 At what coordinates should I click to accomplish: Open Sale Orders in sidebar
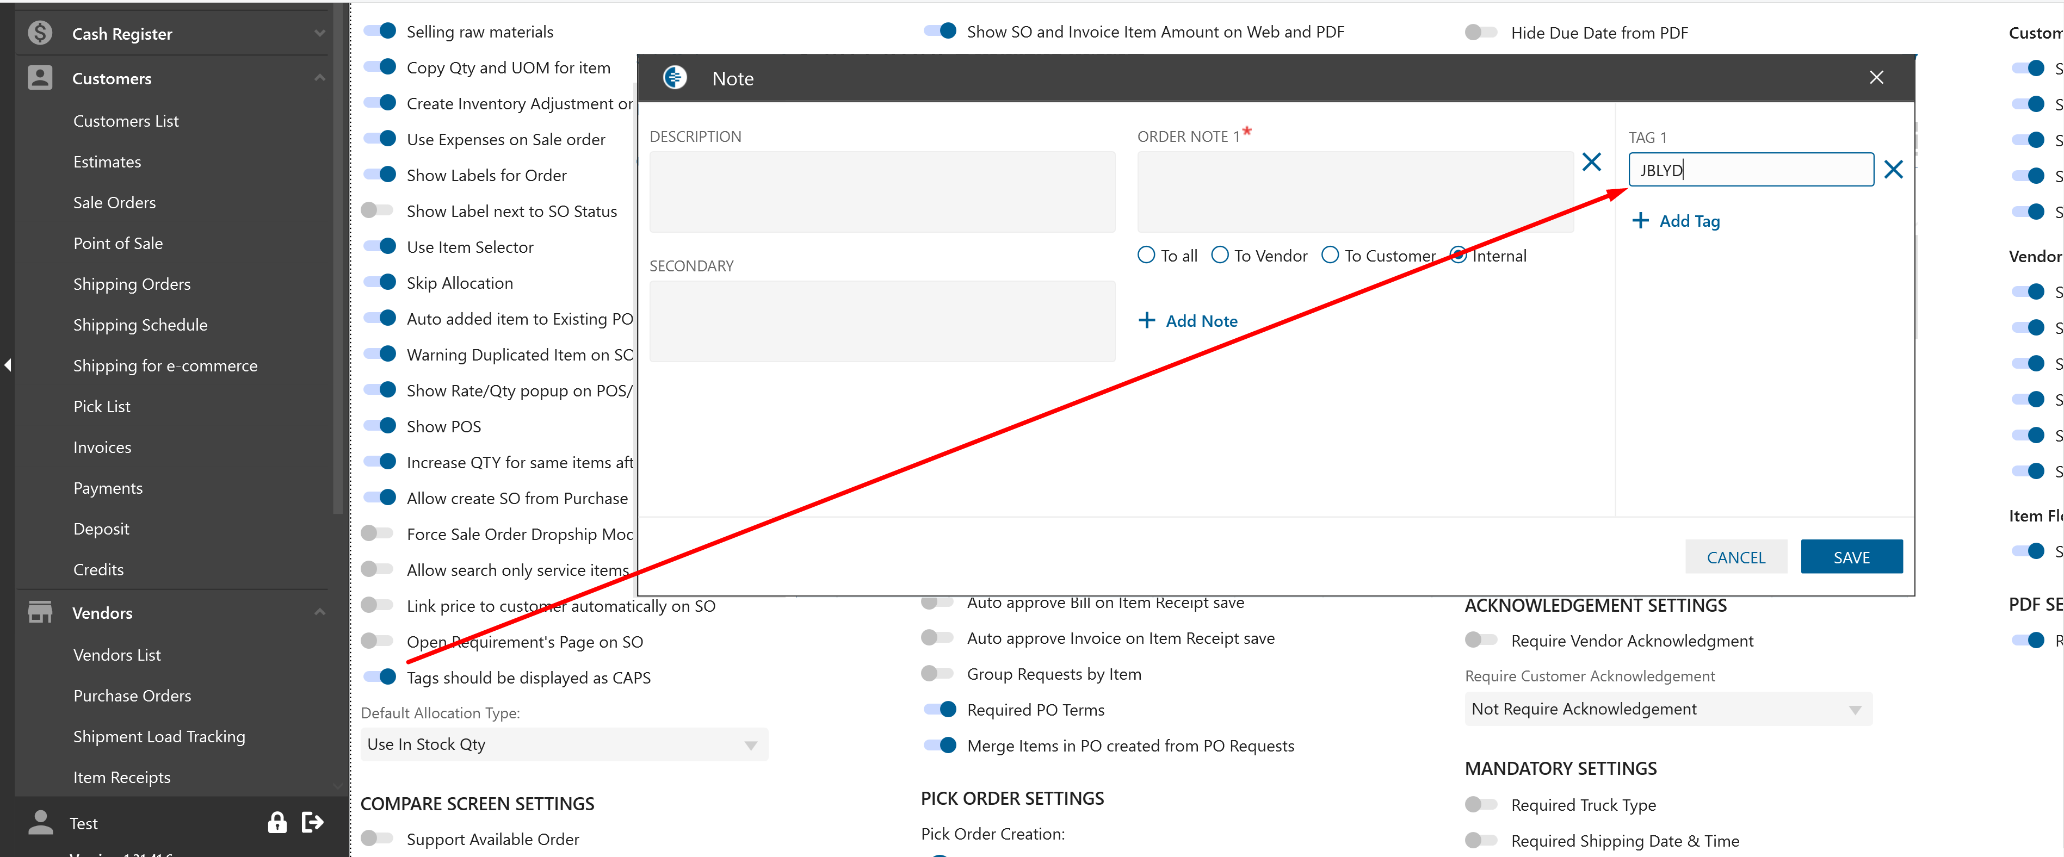115,203
